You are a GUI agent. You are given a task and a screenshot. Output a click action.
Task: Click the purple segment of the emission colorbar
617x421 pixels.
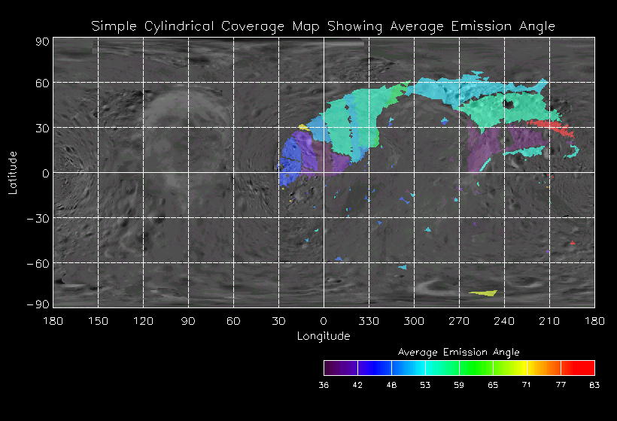tap(340, 368)
